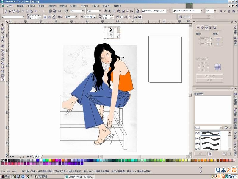Pick the cyan color swatch
The width and height of the screenshot is (238, 179).
[x=44, y=160]
